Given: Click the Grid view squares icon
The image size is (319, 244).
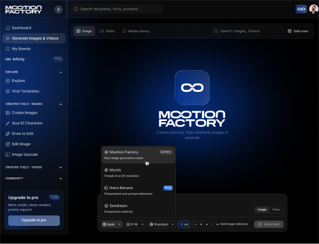Looking at the screenshot, I should pyautogui.click(x=290, y=31).
